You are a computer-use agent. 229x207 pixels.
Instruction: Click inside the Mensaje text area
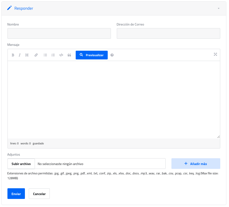114,99
